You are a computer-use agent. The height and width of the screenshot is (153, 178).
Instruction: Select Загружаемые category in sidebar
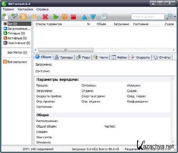tap(17, 28)
